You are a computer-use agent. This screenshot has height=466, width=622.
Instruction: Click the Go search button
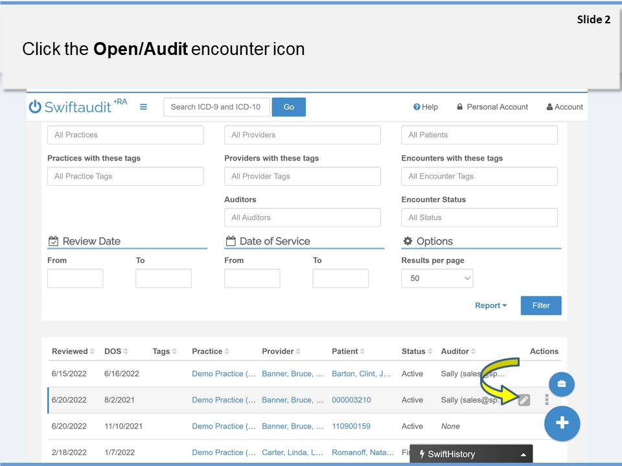[288, 107]
